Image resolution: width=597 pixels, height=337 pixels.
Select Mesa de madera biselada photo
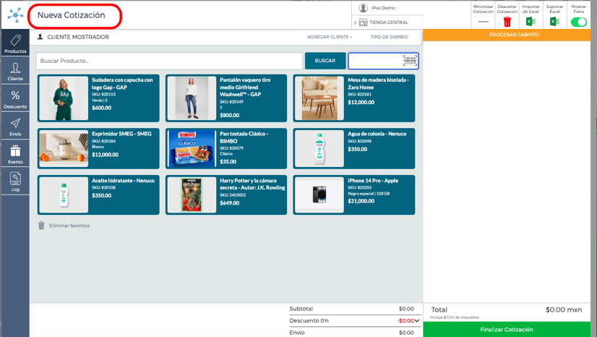pyautogui.click(x=319, y=98)
